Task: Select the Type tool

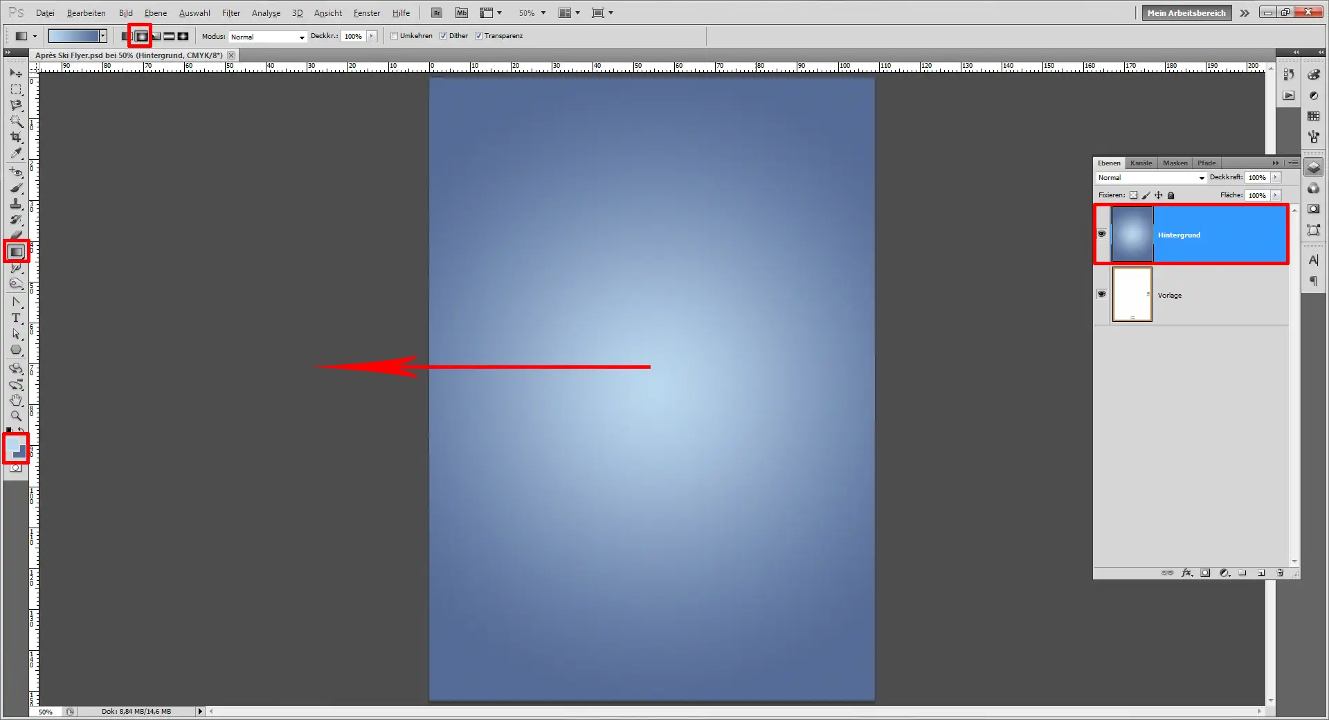Action: (x=16, y=318)
